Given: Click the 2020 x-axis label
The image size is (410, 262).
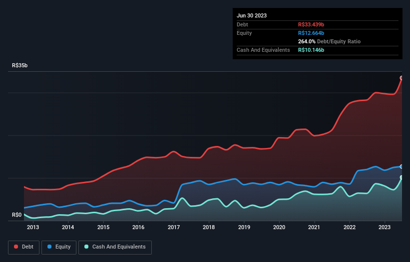Looking at the screenshot, I should point(279,227).
